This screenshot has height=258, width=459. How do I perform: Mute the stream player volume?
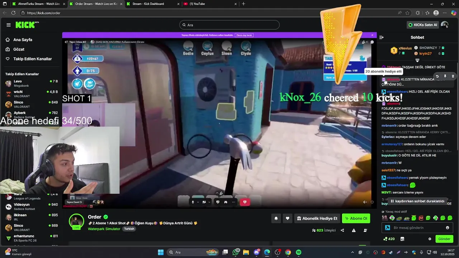pyautogui.click(x=365, y=202)
